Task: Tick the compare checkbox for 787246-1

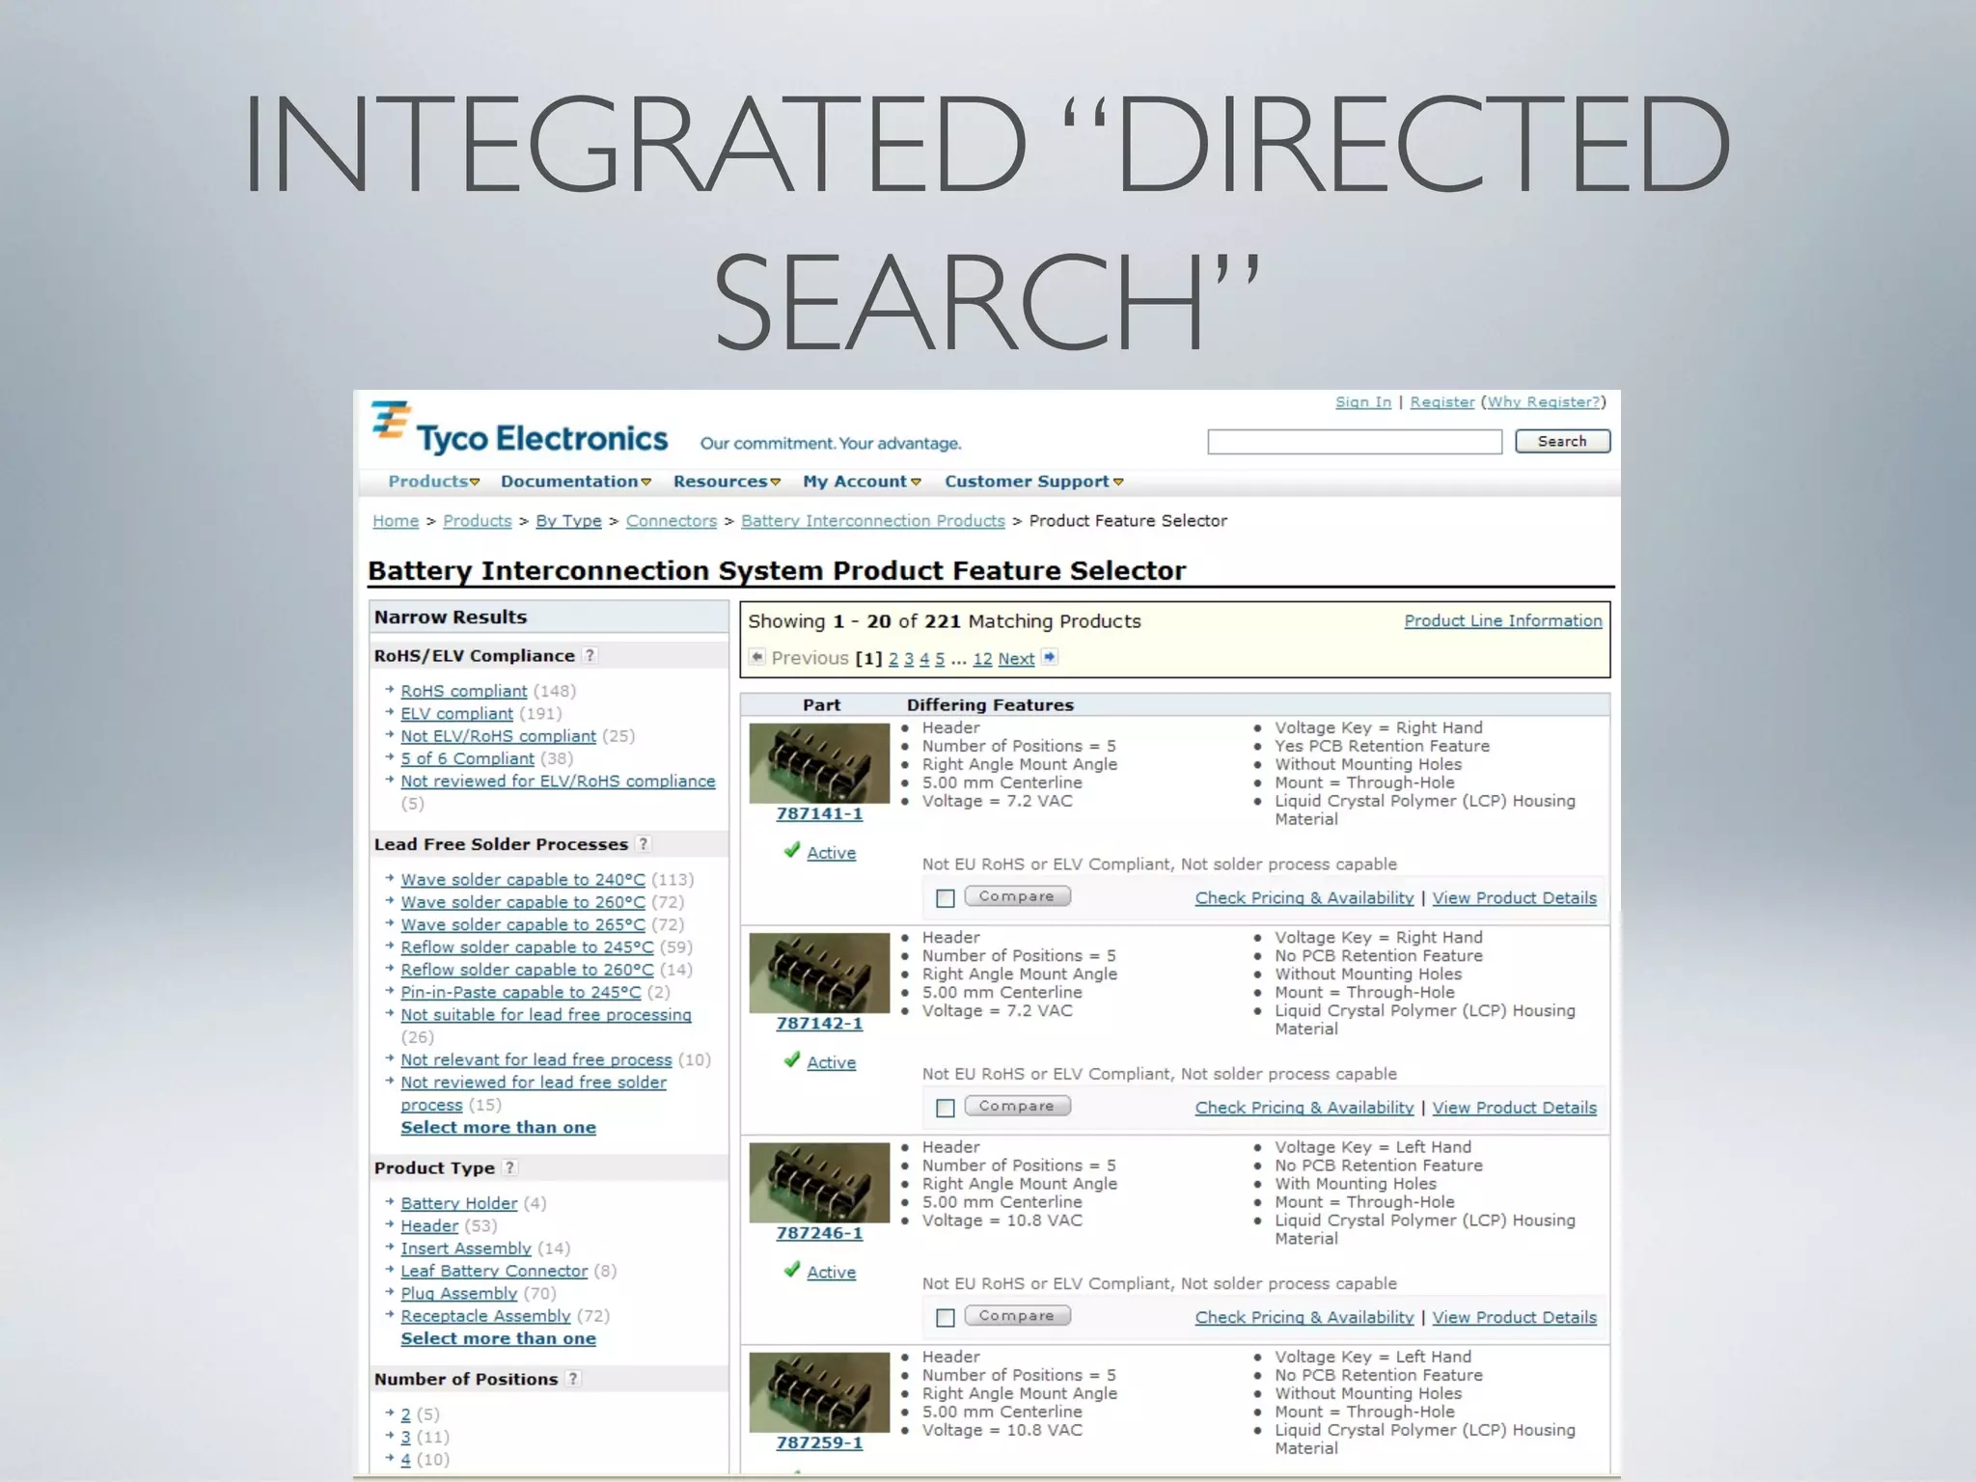Action: pos(946,1317)
